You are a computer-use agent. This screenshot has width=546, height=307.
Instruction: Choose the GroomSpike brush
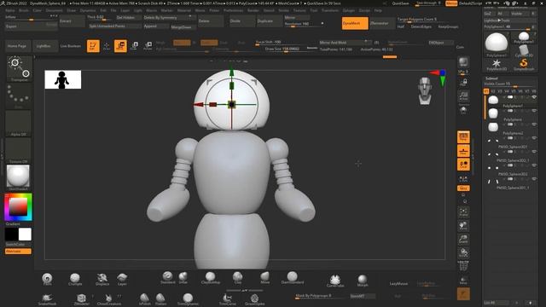click(254, 299)
